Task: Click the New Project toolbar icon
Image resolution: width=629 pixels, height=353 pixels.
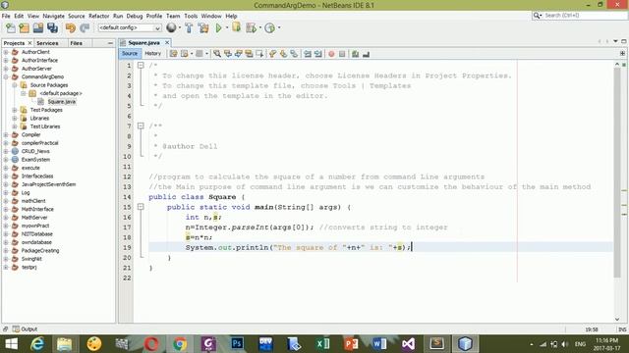Action: [24, 28]
